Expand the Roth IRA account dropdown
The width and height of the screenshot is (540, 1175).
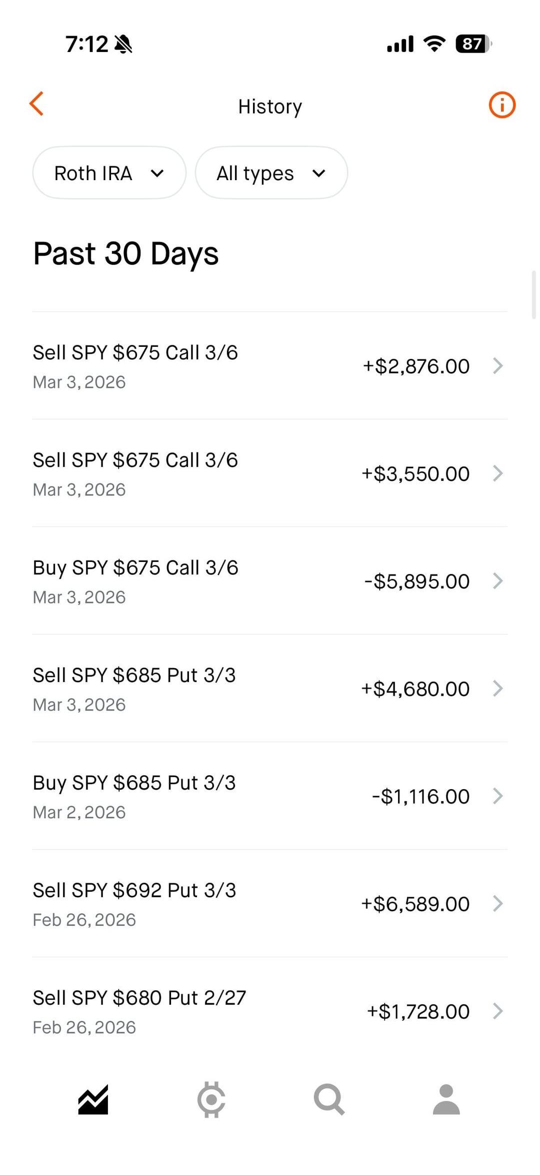click(x=109, y=173)
